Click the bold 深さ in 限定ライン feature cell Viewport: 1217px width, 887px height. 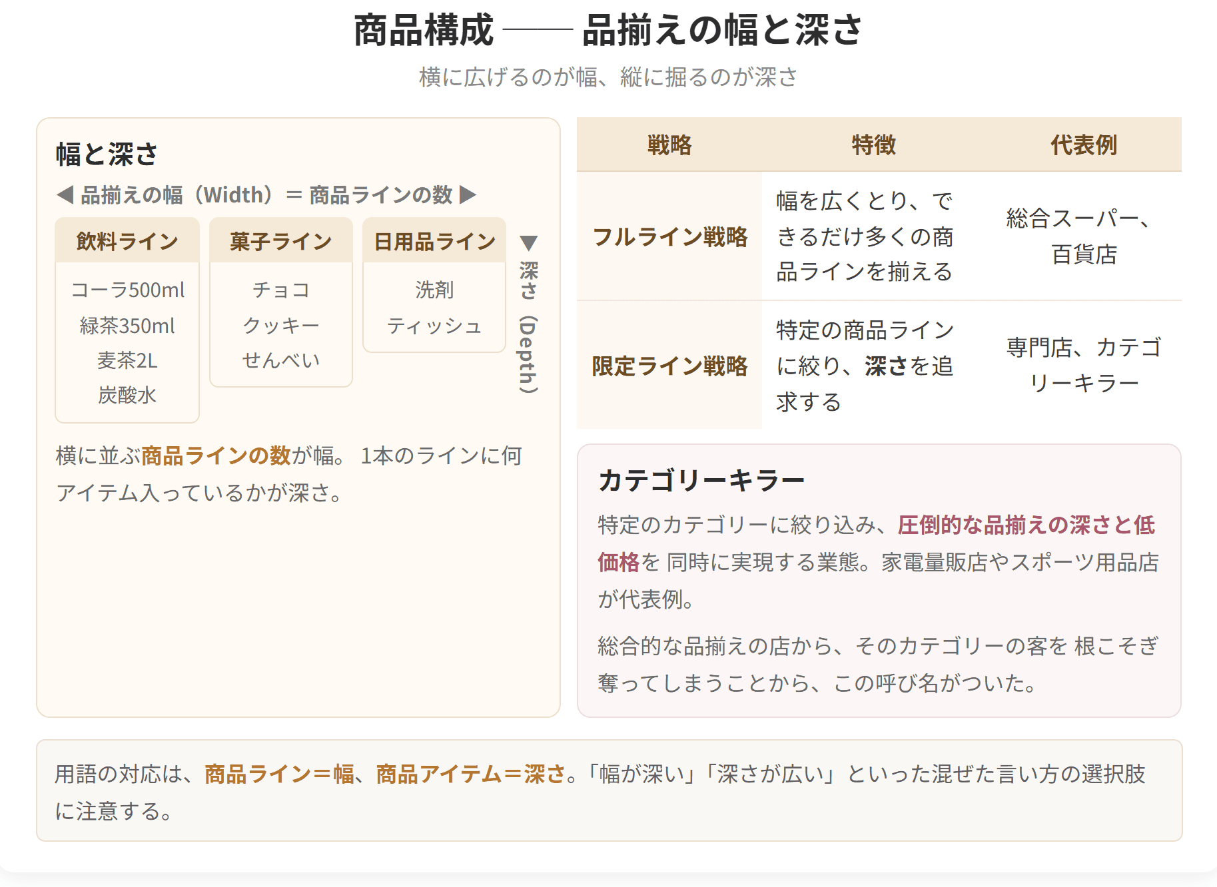click(886, 366)
